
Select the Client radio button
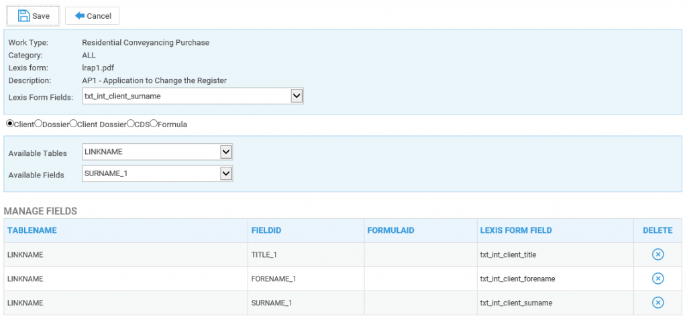(x=10, y=124)
